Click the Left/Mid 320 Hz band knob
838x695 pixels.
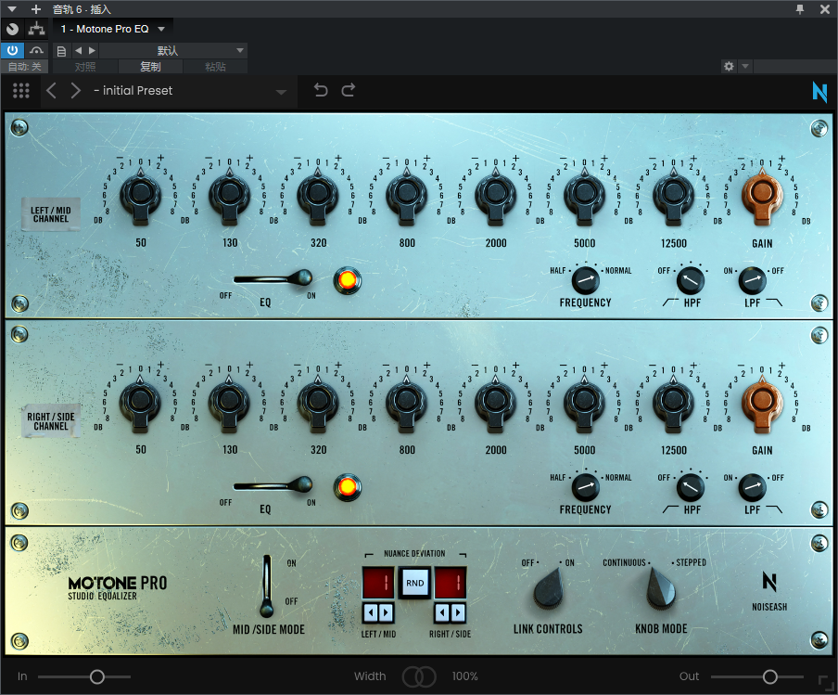(x=318, y=197)
